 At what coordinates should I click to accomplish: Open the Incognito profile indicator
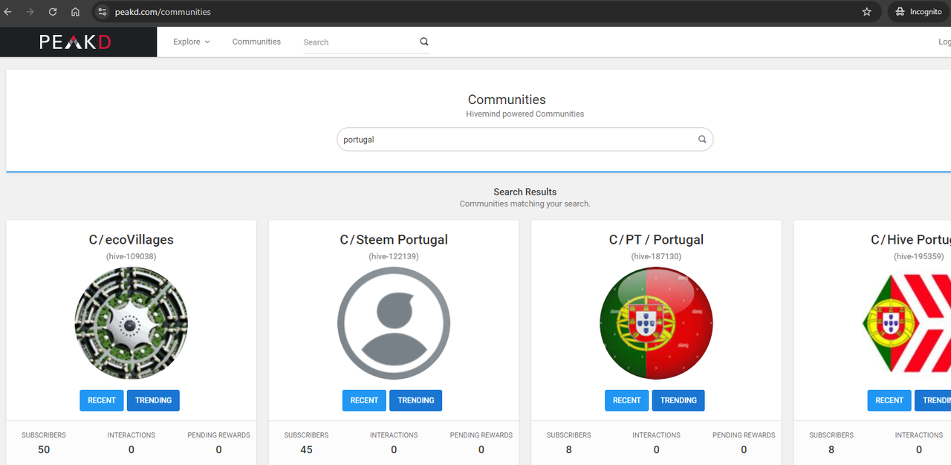point(918,12)
